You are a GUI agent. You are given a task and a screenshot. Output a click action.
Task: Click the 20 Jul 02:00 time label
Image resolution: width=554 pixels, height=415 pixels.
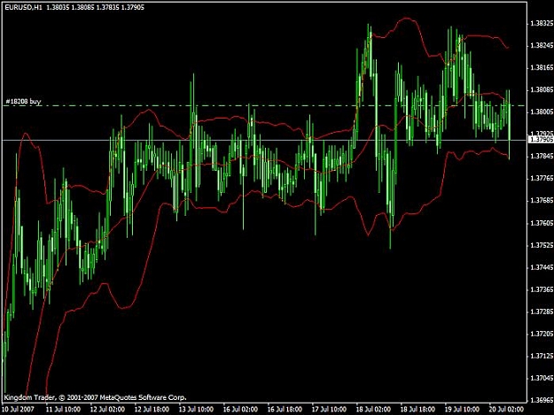pos(506,410)
